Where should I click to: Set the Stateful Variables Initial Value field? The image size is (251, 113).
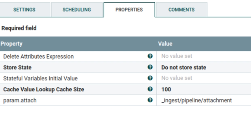click(204, 78)
